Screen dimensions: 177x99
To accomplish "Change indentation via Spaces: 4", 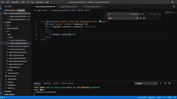I will [152, 97].
